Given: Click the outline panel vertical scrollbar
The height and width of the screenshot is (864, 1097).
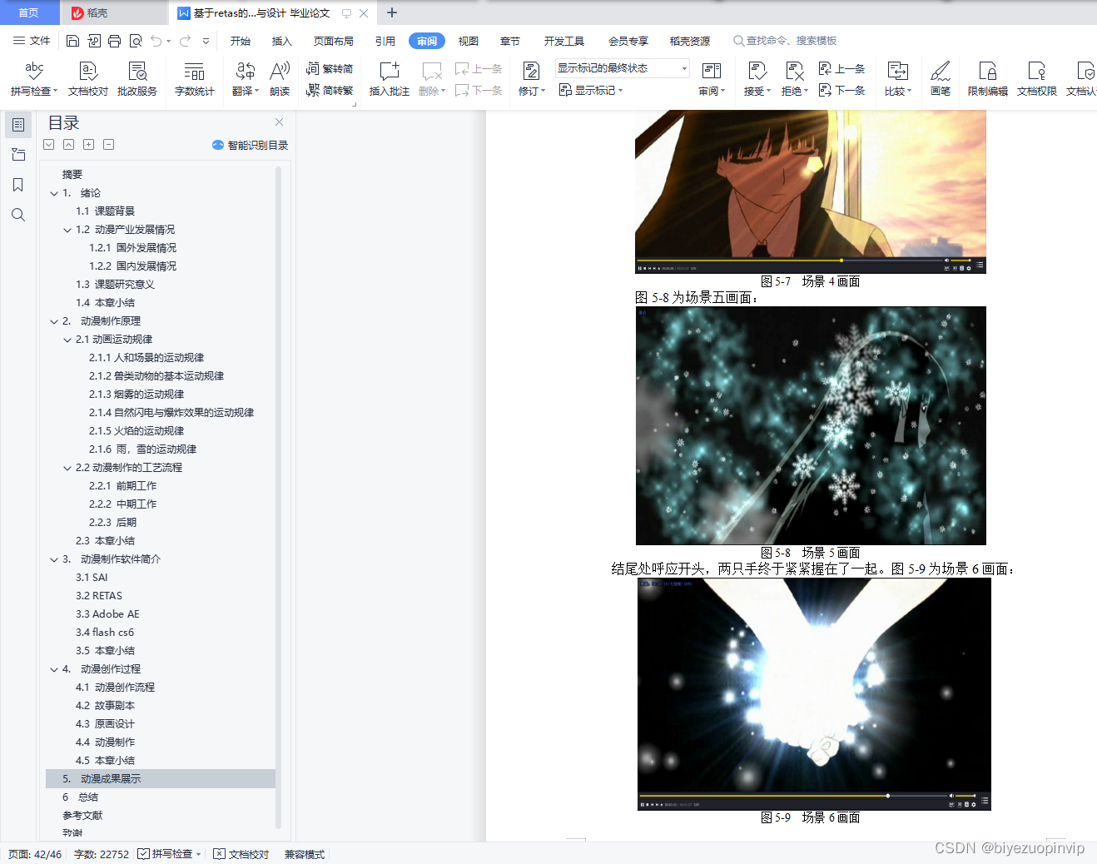Looking at the screenshot, I should tap(278, 498).
